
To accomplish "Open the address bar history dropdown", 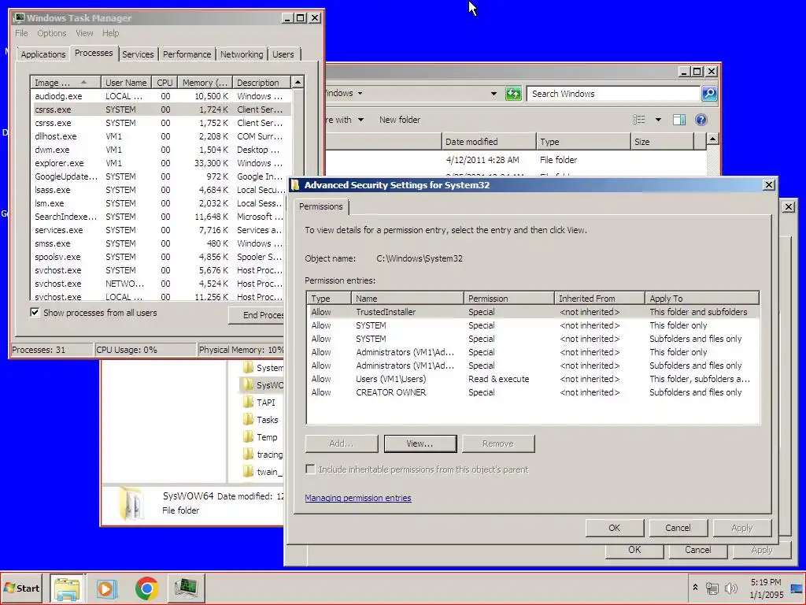I will pyautogui.click(x=494, y=94).
